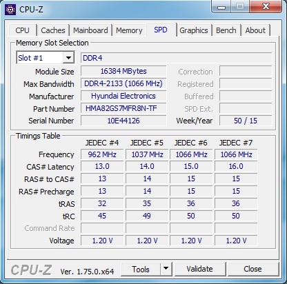The height and width of the screenshot is (284, 287).
Task: Open the Caches tab
Action: tap(53, 30)
